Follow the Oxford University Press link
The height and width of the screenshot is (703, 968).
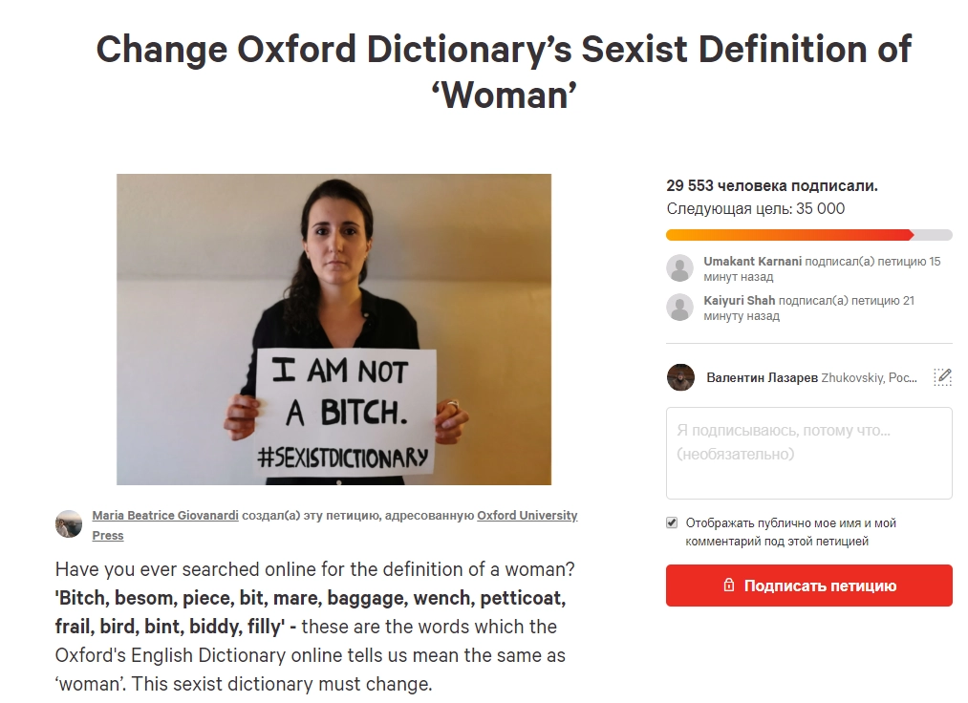pyautogui.click(x=527, y=516)
